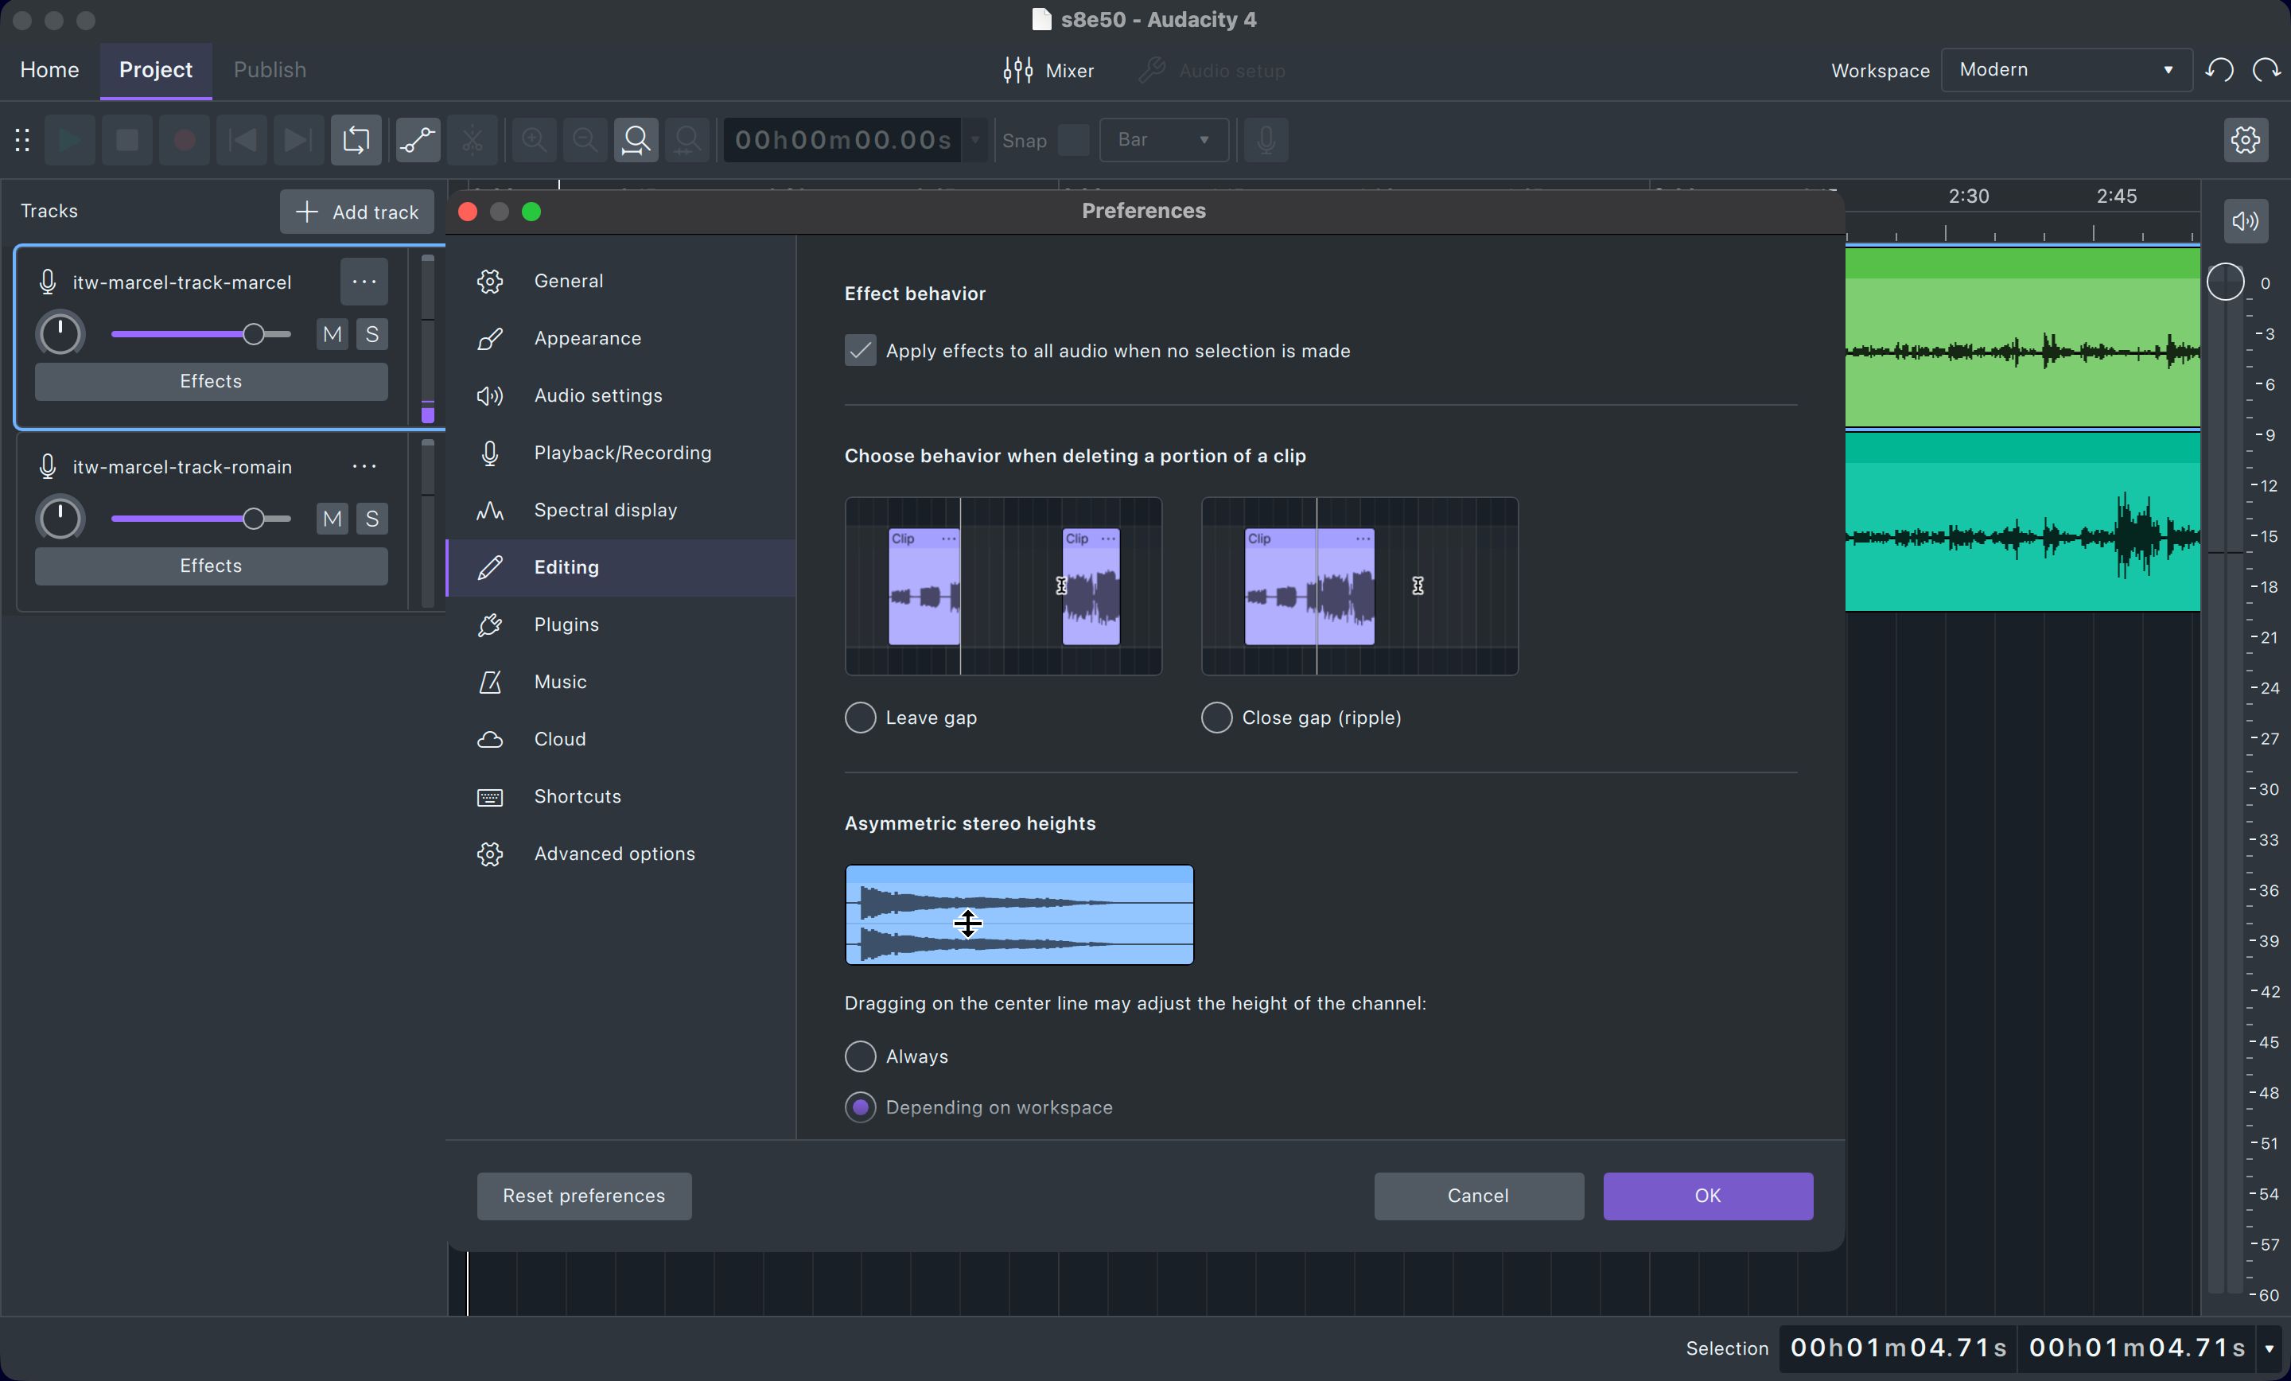Mute the itw-marcel-track-marcel track
This screenshot has width=2291, height=1381.
click(330, 335)
